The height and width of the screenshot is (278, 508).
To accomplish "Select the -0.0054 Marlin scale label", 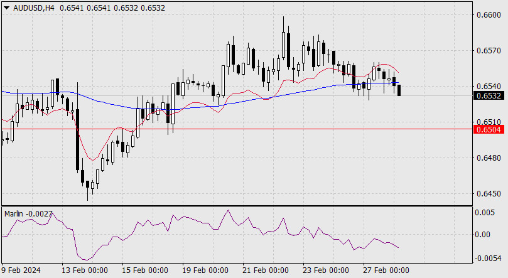I will point(489,259).
